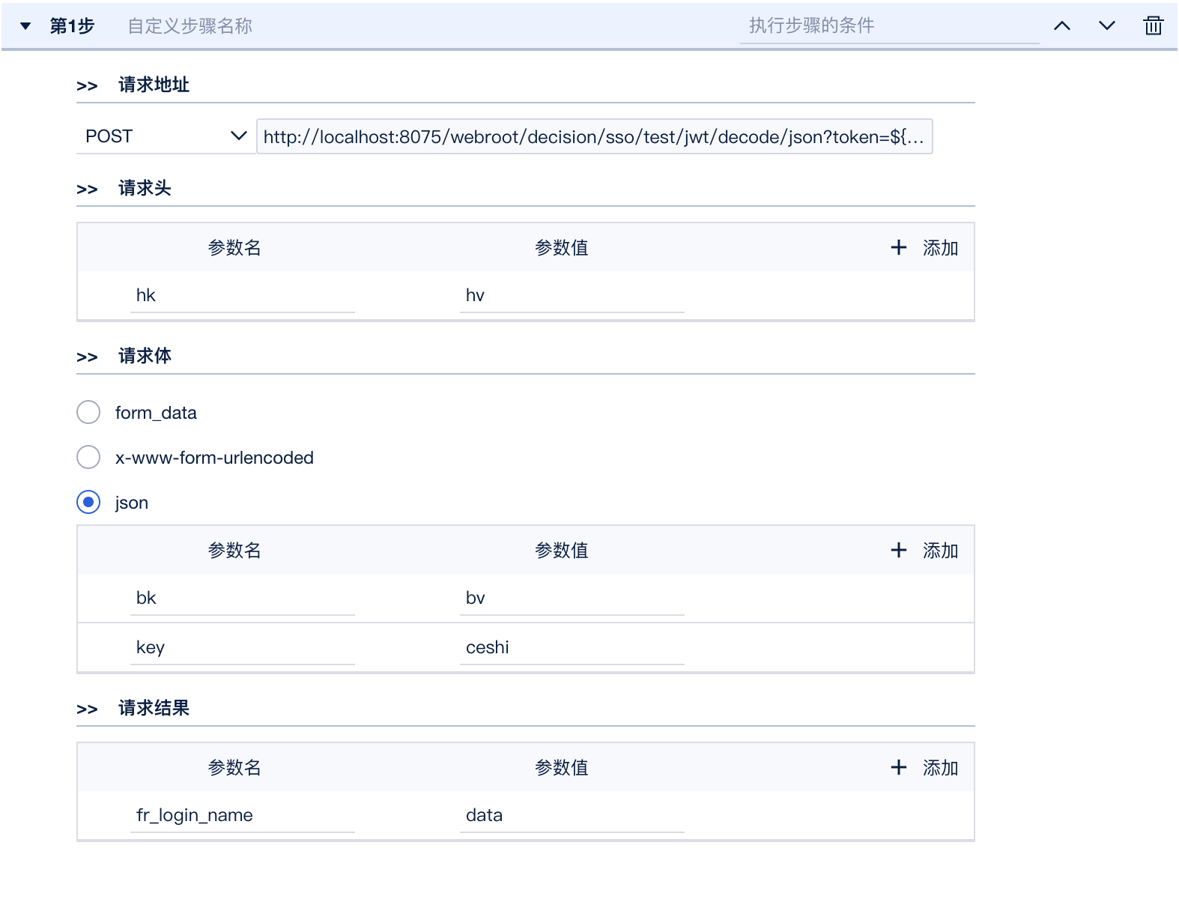Open the POST method dropdown

click(x=163, y=136)
